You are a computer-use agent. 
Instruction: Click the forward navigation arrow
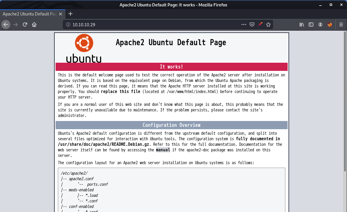click(x=15, y=24)
